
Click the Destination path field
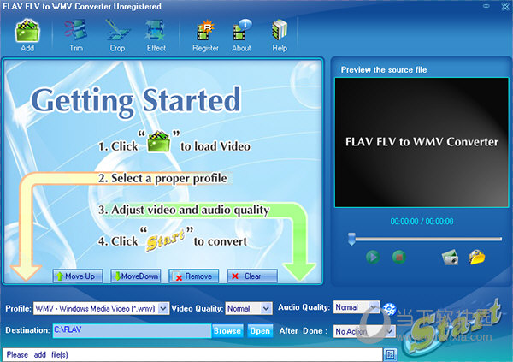tap(132, 330)
